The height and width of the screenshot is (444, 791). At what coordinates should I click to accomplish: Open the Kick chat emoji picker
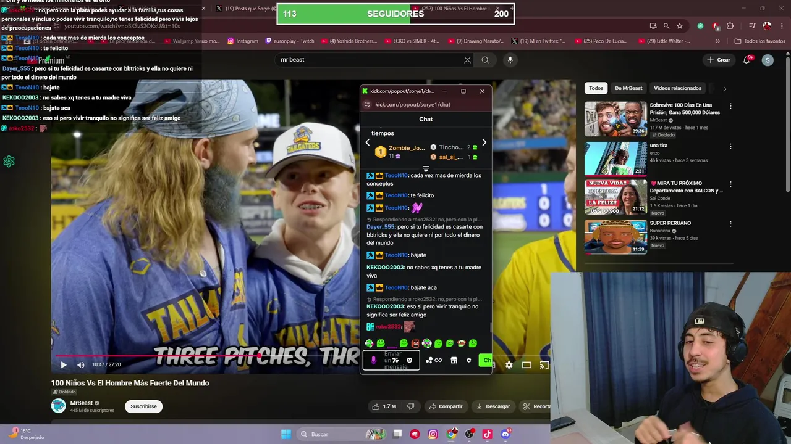click(x=409, y=360)
